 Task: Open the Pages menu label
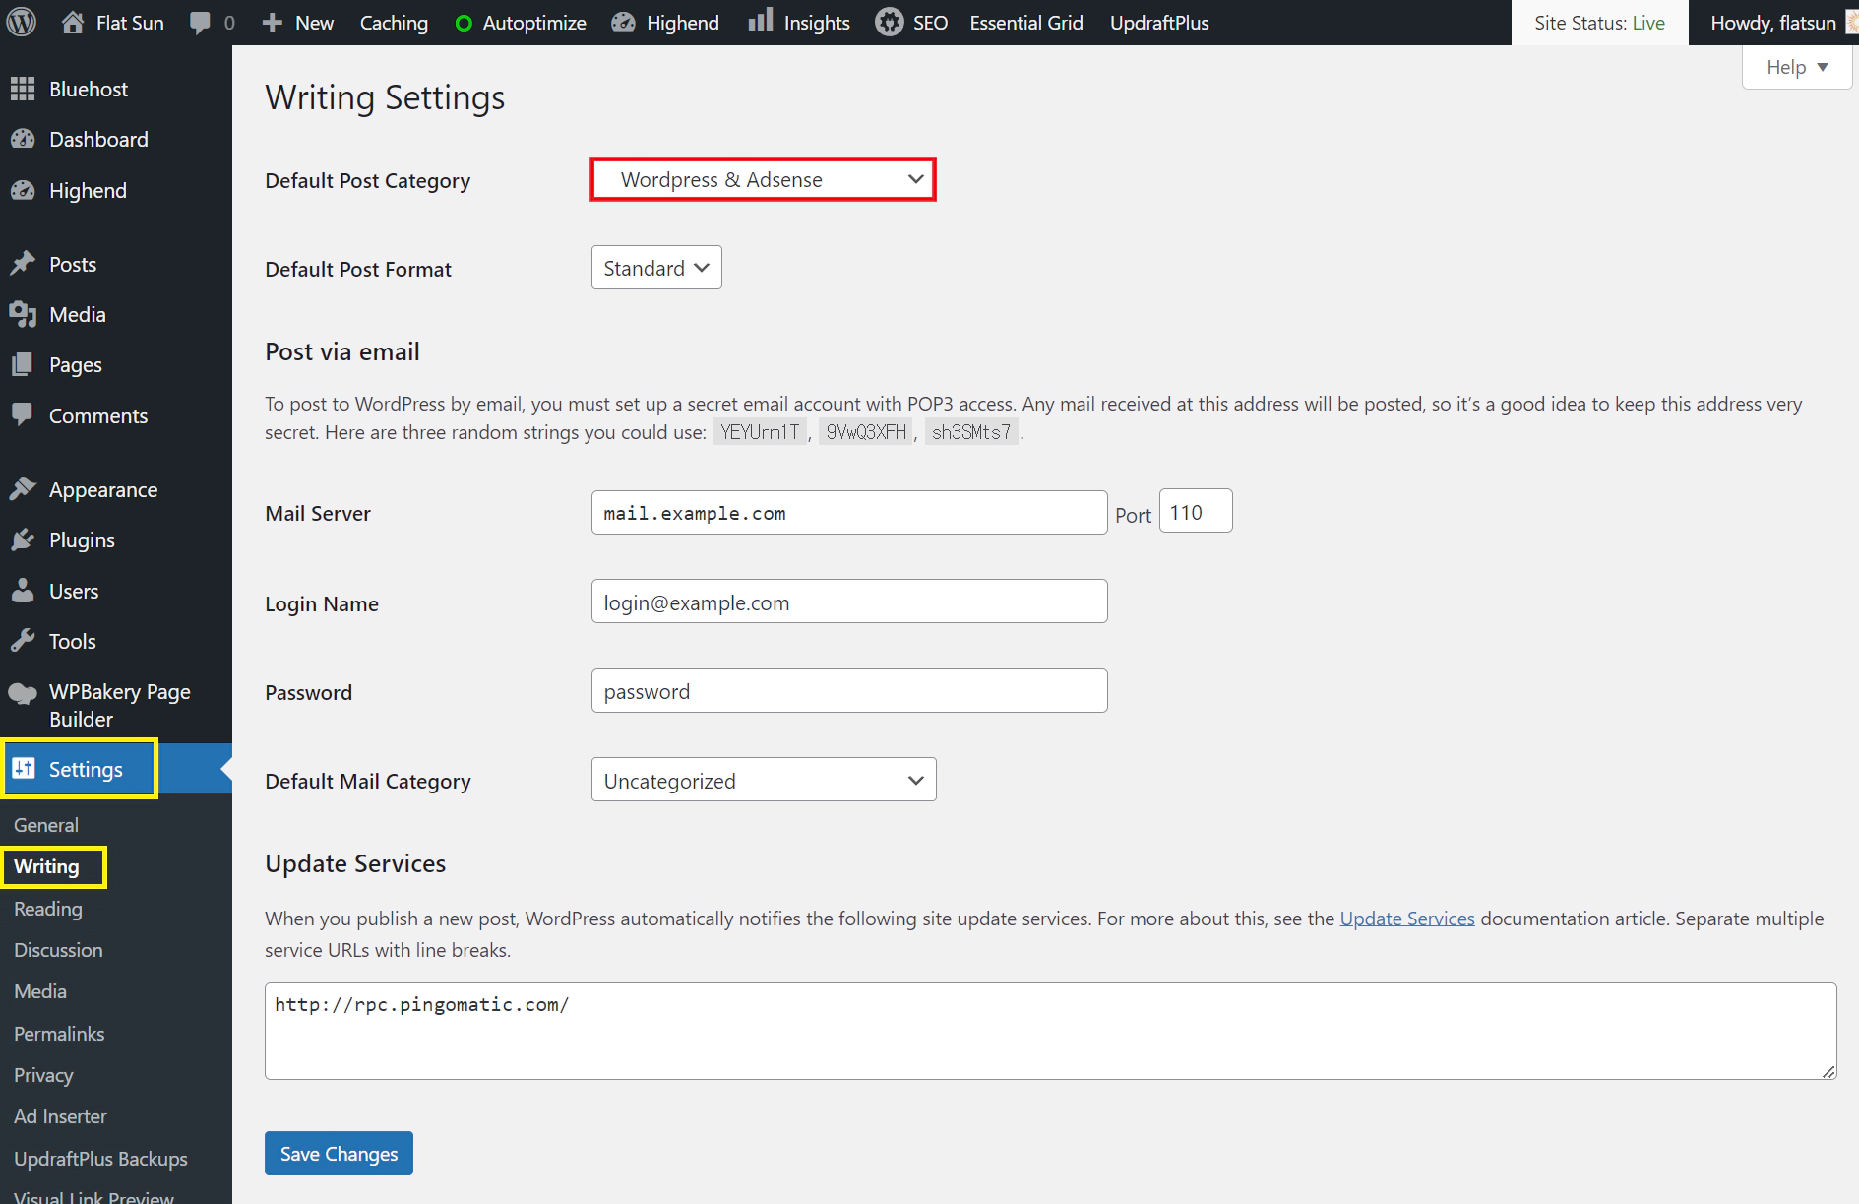[x=76, y=365]
